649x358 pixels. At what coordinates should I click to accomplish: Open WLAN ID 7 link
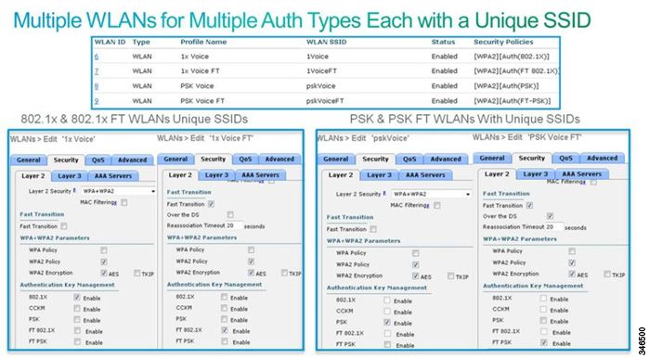pyautogui.click(x=97, y=71)
